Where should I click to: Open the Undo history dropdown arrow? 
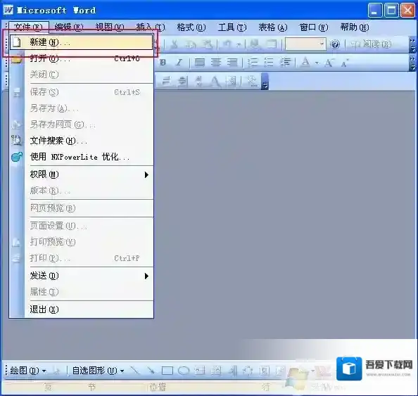tap(239, 44)
